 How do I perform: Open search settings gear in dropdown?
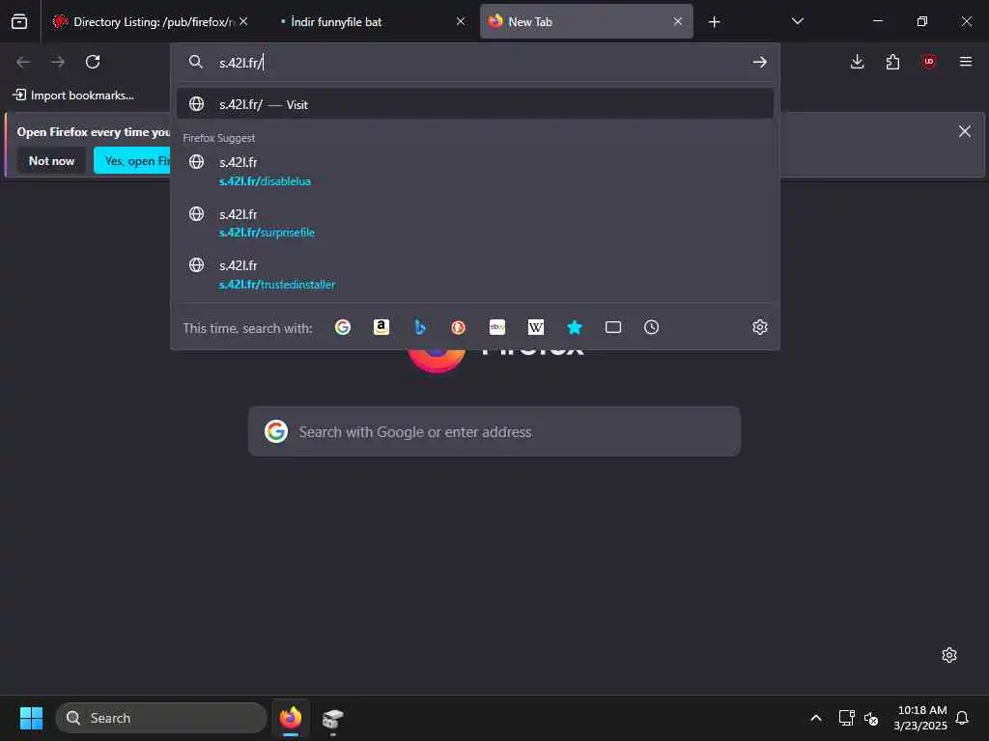[x=759, y=327]
